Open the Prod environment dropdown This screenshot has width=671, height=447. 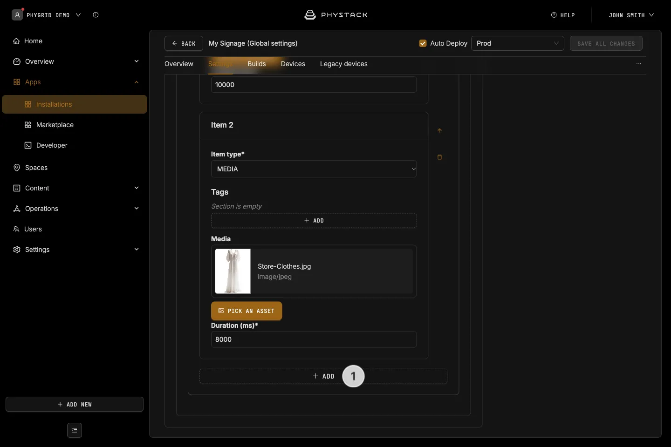(518, 43)
